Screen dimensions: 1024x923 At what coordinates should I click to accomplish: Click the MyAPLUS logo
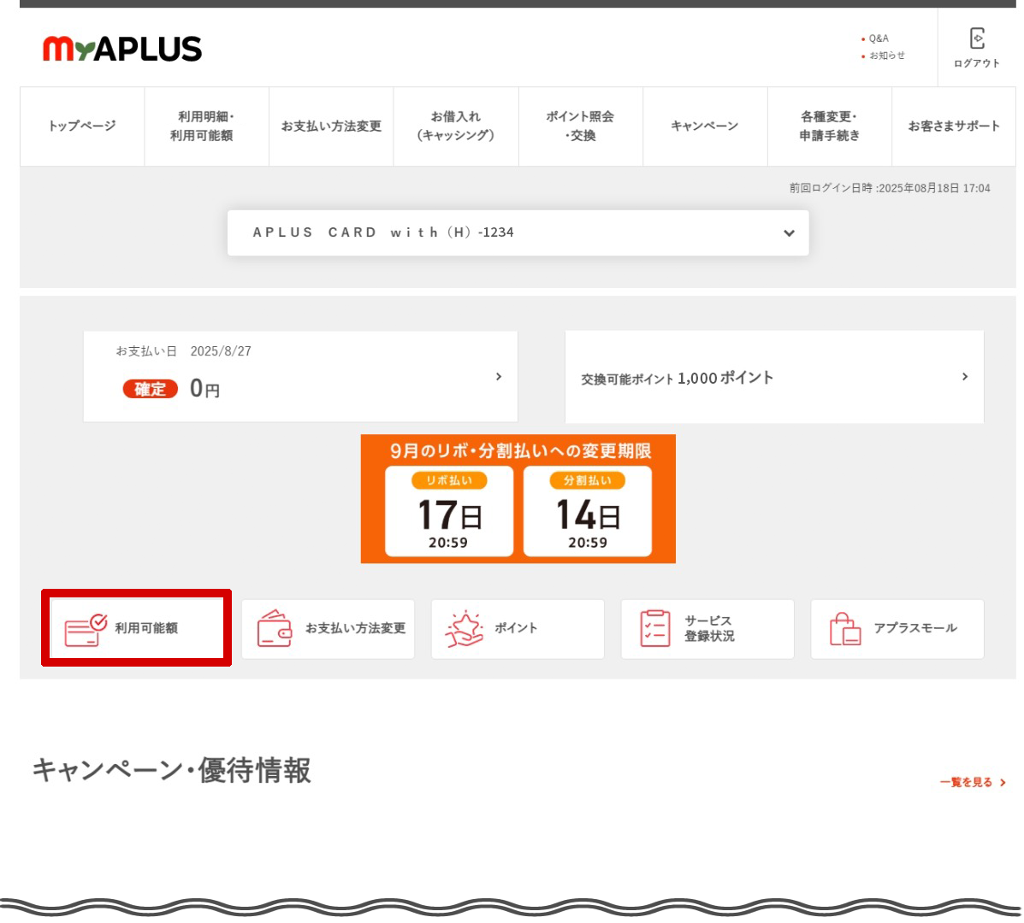click(122, 49)
